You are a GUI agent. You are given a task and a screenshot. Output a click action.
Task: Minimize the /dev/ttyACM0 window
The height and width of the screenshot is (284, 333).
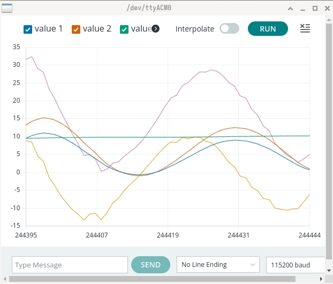point(302,8)
